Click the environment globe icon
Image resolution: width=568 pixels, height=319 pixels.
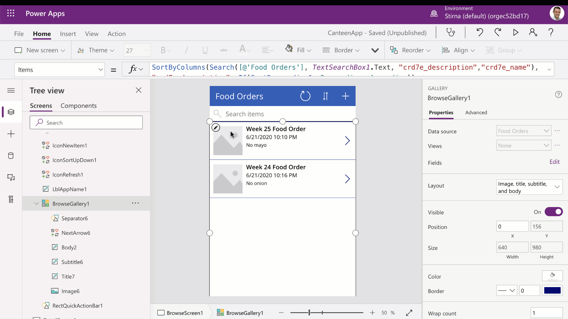click(x=434, y=14)
